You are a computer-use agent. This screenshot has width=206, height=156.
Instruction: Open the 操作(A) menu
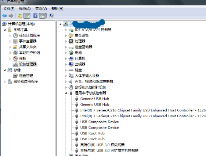pyautogui.click(x=25, y=9)
